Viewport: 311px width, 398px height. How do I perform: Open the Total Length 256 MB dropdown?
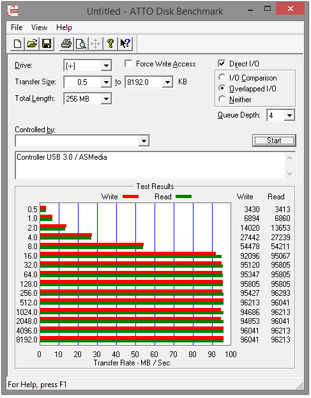pos(106,99)
